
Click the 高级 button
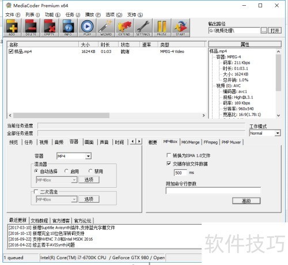pyautogui.click(x=247, y=201)
